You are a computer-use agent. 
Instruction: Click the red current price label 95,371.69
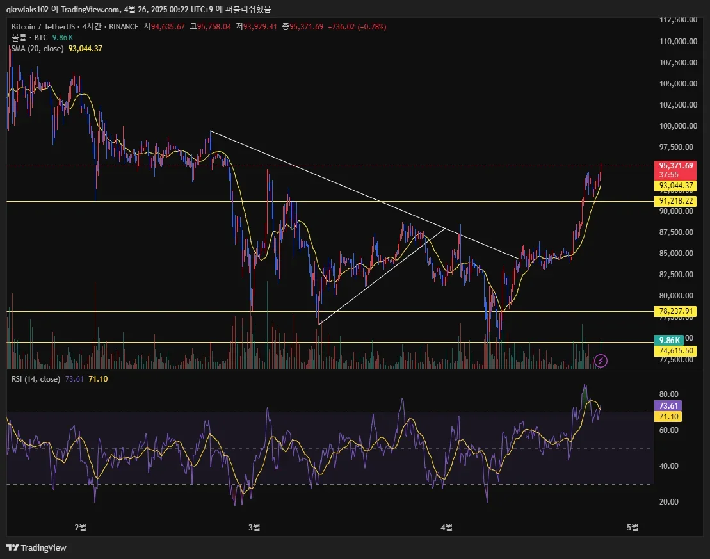click(x=675, y=170)
